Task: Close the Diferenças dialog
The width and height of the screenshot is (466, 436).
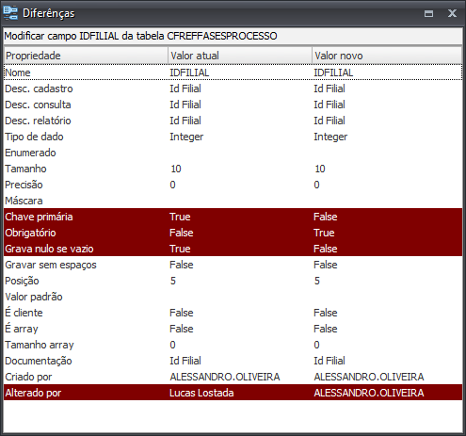Action: pyautogui.click(x=452, y=13)
